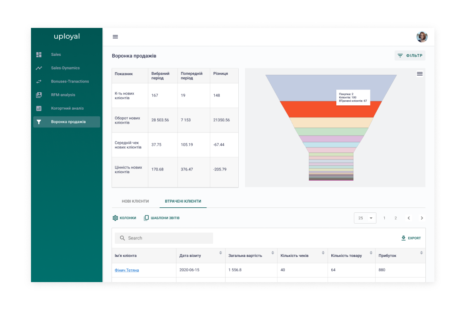Select the ВТРАЧЕНІ КЛІЄНТИ tab
The width and height of the screenshot is (465, 310).
[x=183, y=201]
